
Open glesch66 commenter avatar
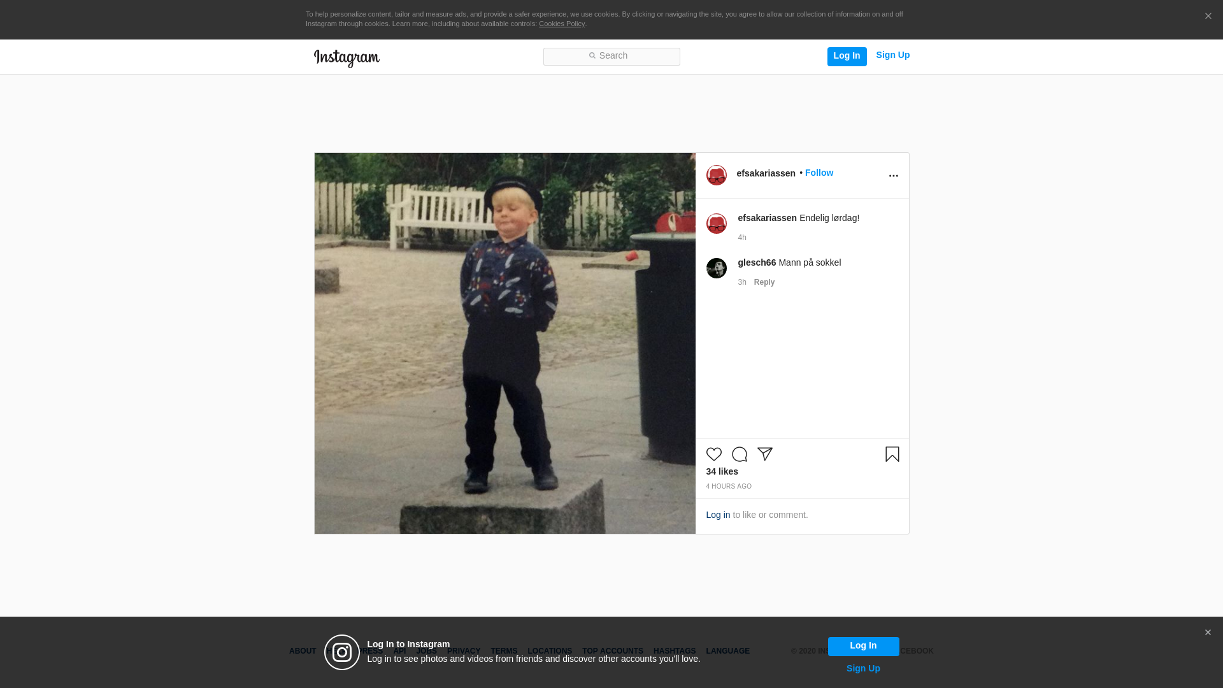click(x=717, y=268)
